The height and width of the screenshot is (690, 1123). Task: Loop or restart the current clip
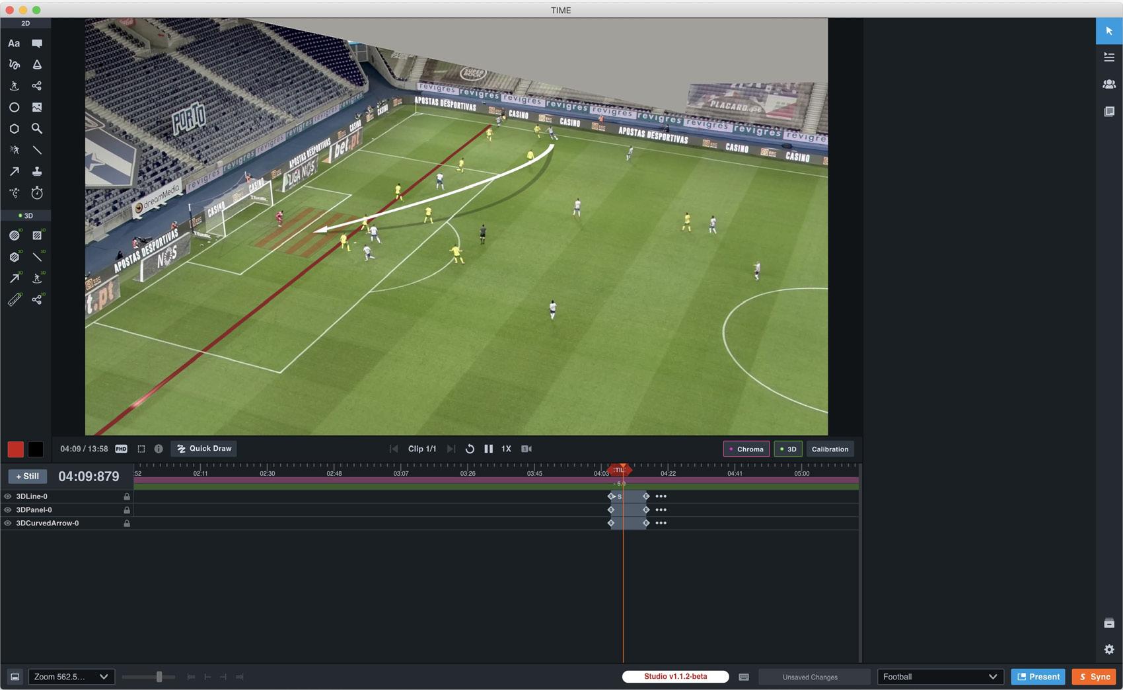coord(470,449)
